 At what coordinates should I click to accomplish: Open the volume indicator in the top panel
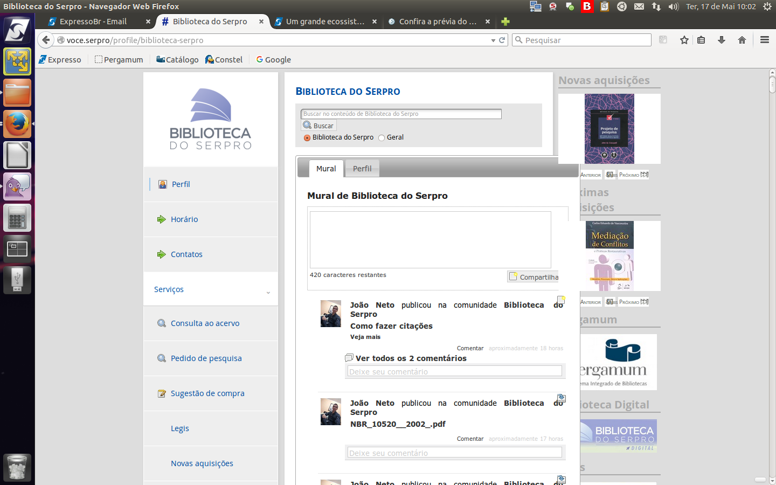pyautogui.click(x=674, y=6)
